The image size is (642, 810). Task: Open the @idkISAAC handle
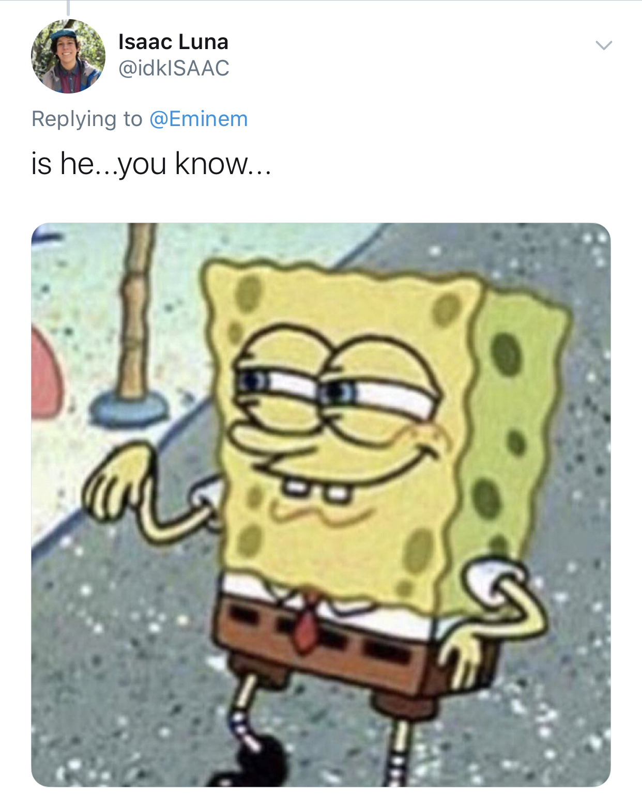point(174,68)
